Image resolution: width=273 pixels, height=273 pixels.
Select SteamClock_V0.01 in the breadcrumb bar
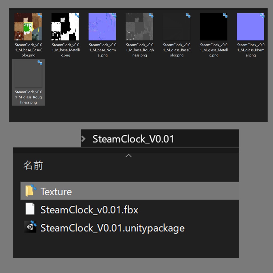pyautogui.click(x=133, y=138)
